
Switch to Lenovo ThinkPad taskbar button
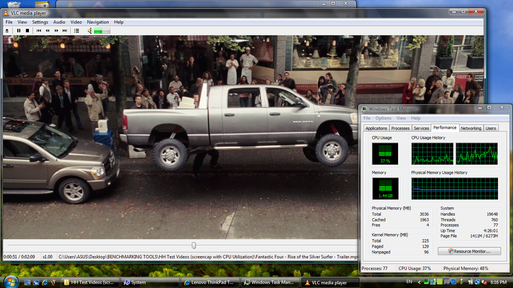(x=210, y=282)
